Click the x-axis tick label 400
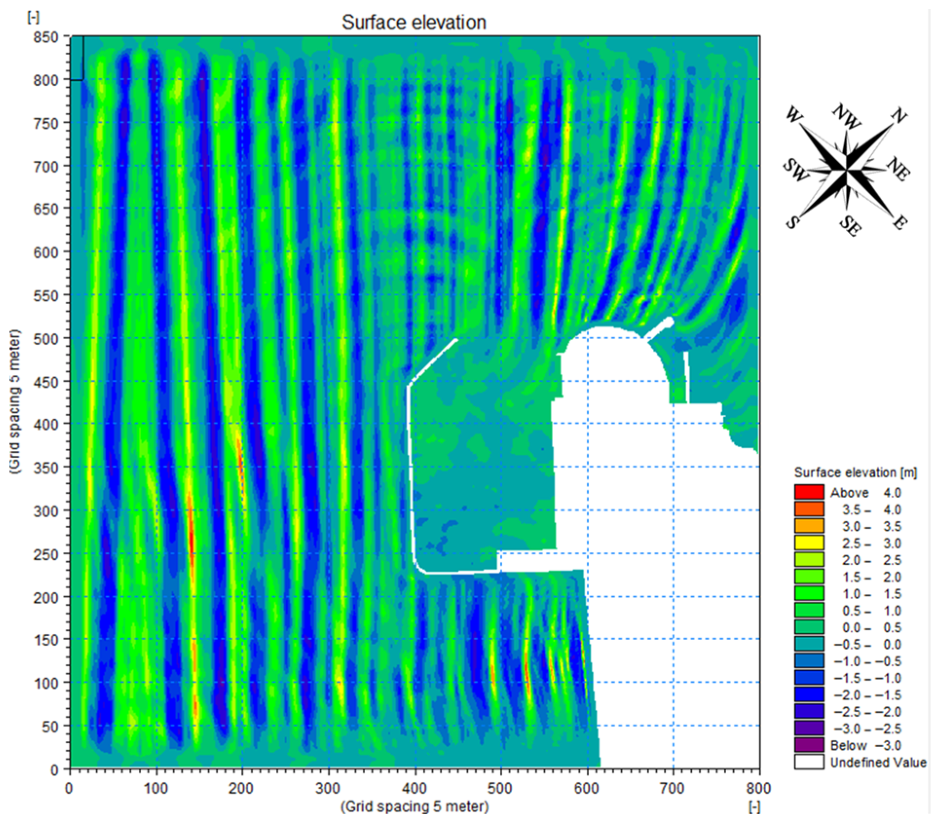 pos(415,788)
